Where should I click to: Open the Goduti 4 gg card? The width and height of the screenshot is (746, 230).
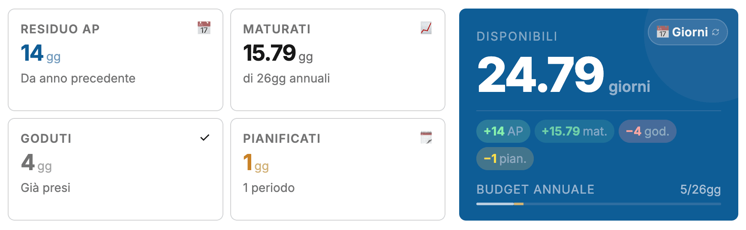point(115,169)
